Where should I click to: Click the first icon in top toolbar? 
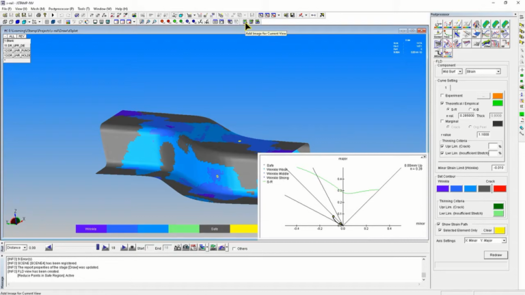(x=5, y=15)
